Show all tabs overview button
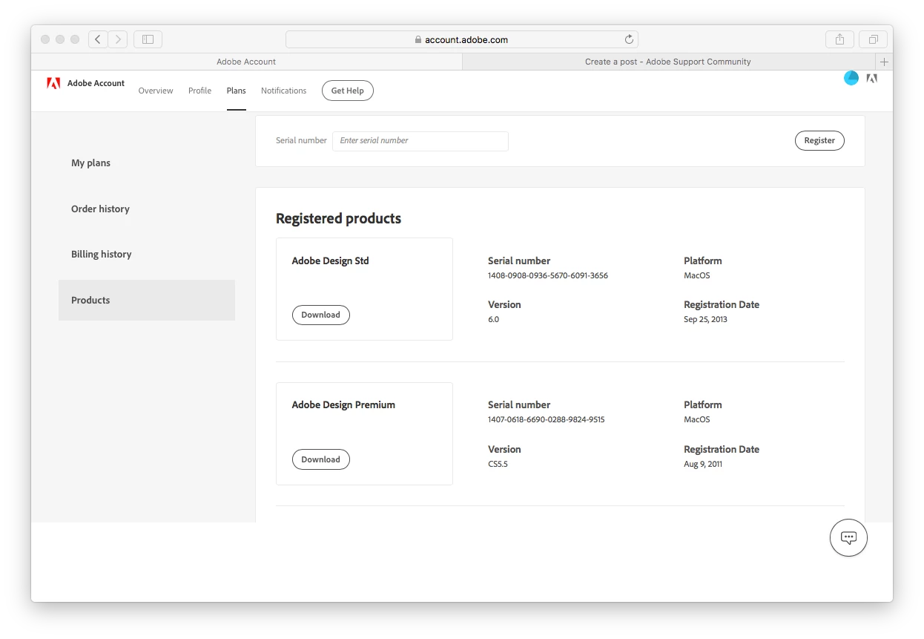924x639 pixels. (x=874, y=39)
